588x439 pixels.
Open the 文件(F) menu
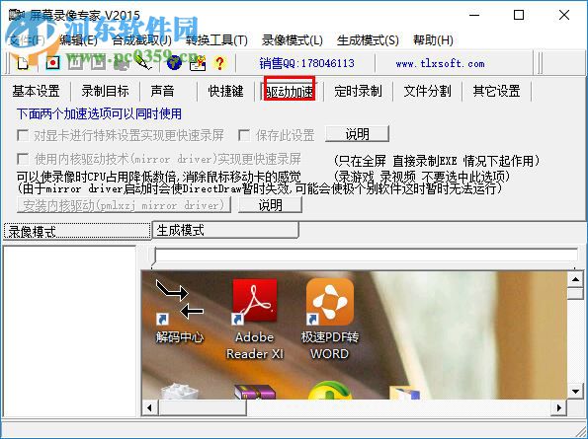[x=27, y=40]
